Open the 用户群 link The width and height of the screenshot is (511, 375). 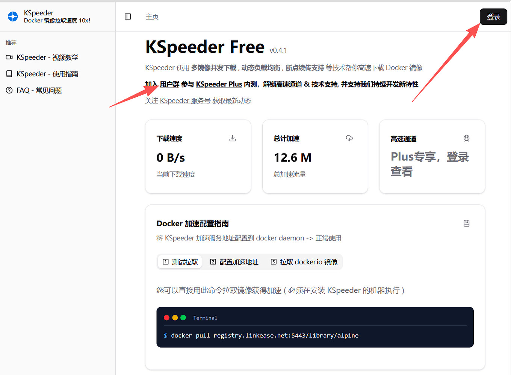click(169, 84)
